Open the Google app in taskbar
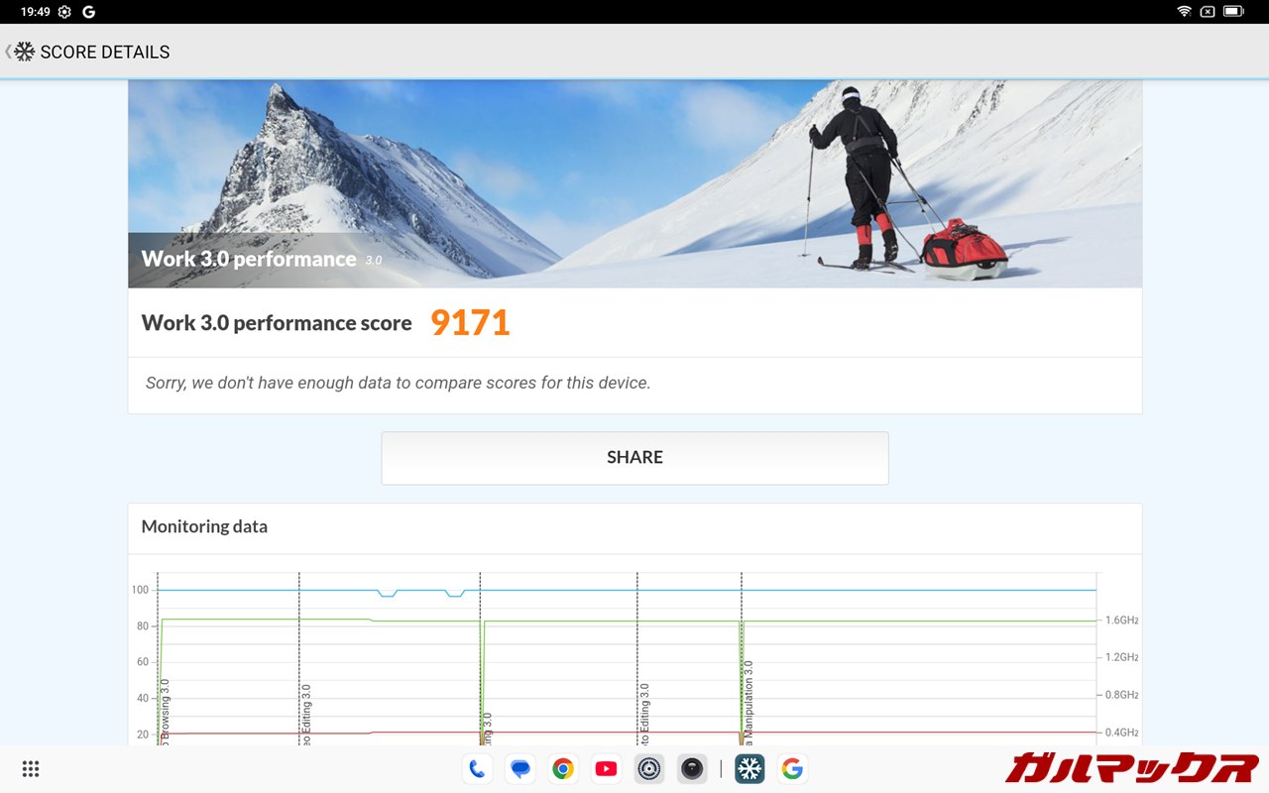The width and height of the screenshot is (1269, 793). [x=791, y=768]
